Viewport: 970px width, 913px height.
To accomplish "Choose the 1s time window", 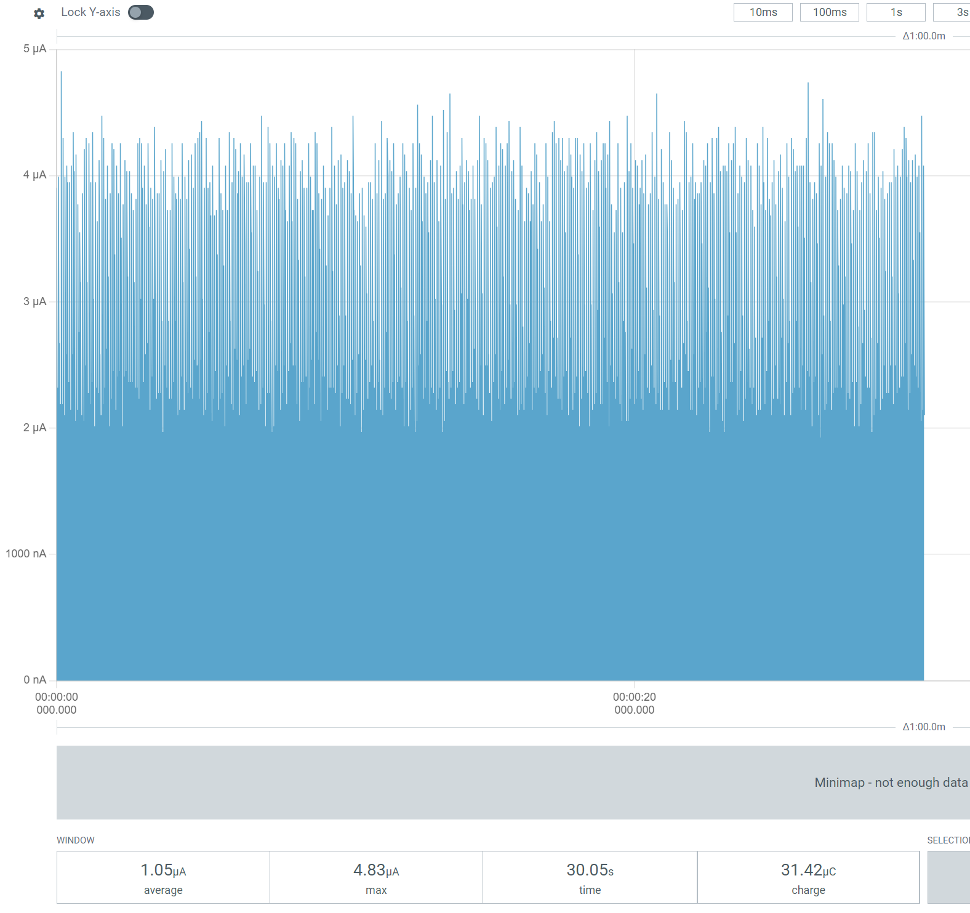I will (x=896, y=12).
